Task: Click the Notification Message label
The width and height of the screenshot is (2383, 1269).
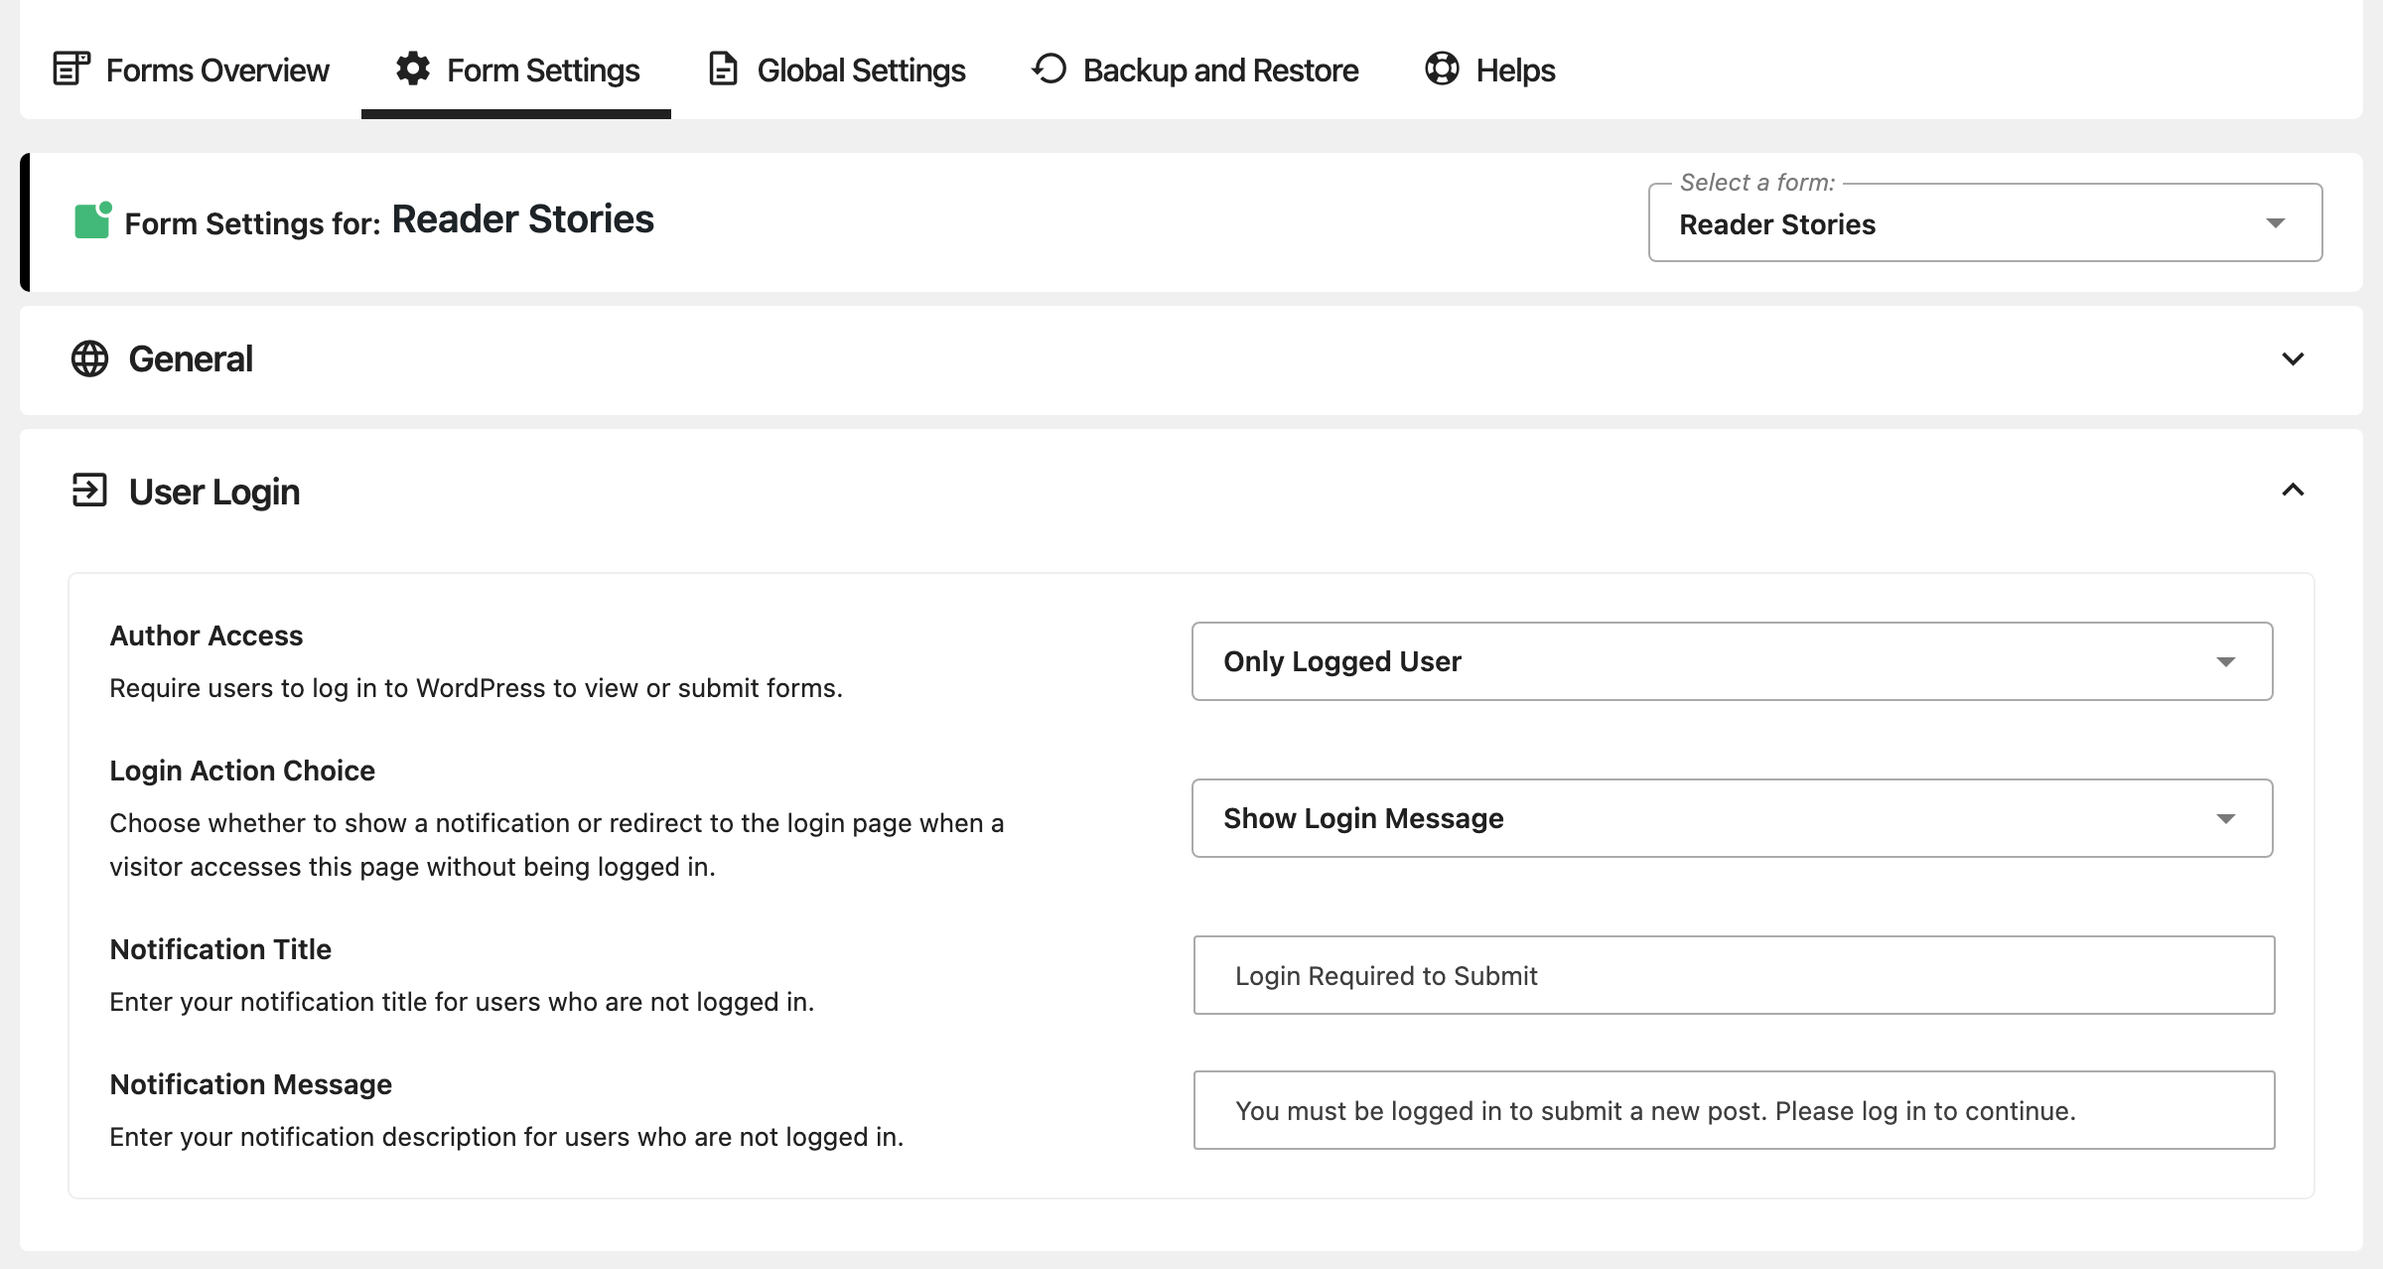Action: [250, 1084]
